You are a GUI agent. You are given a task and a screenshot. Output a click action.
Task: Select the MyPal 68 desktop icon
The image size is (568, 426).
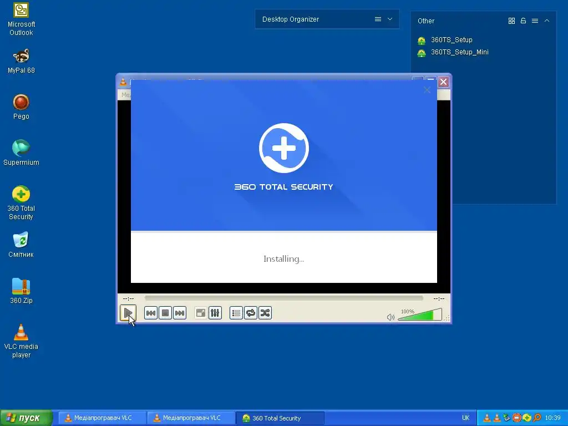(21, 61)
